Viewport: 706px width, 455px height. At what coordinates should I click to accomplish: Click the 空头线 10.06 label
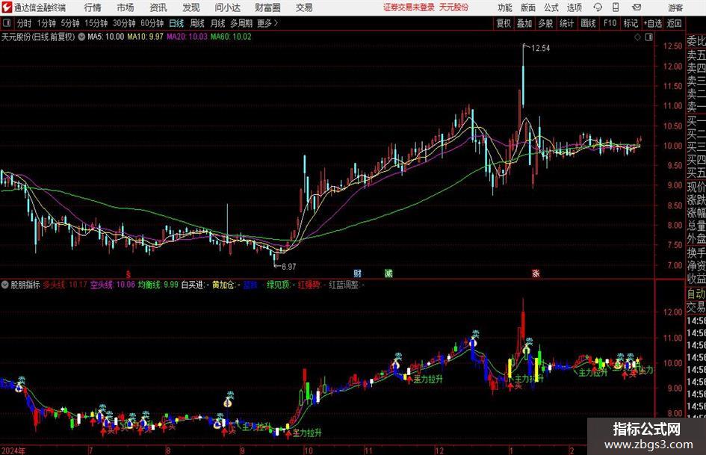[112, 285]
